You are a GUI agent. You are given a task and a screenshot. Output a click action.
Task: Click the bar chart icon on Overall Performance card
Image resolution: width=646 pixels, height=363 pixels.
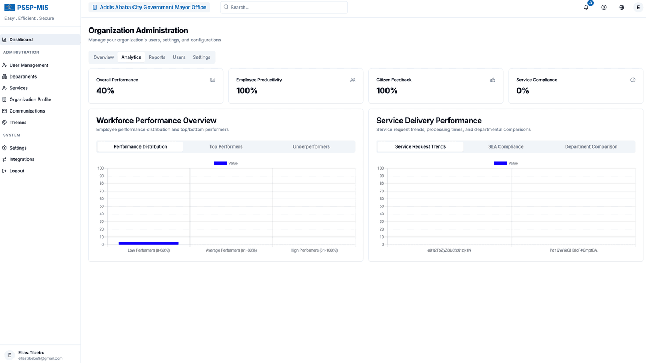click(x=213, y=80)
